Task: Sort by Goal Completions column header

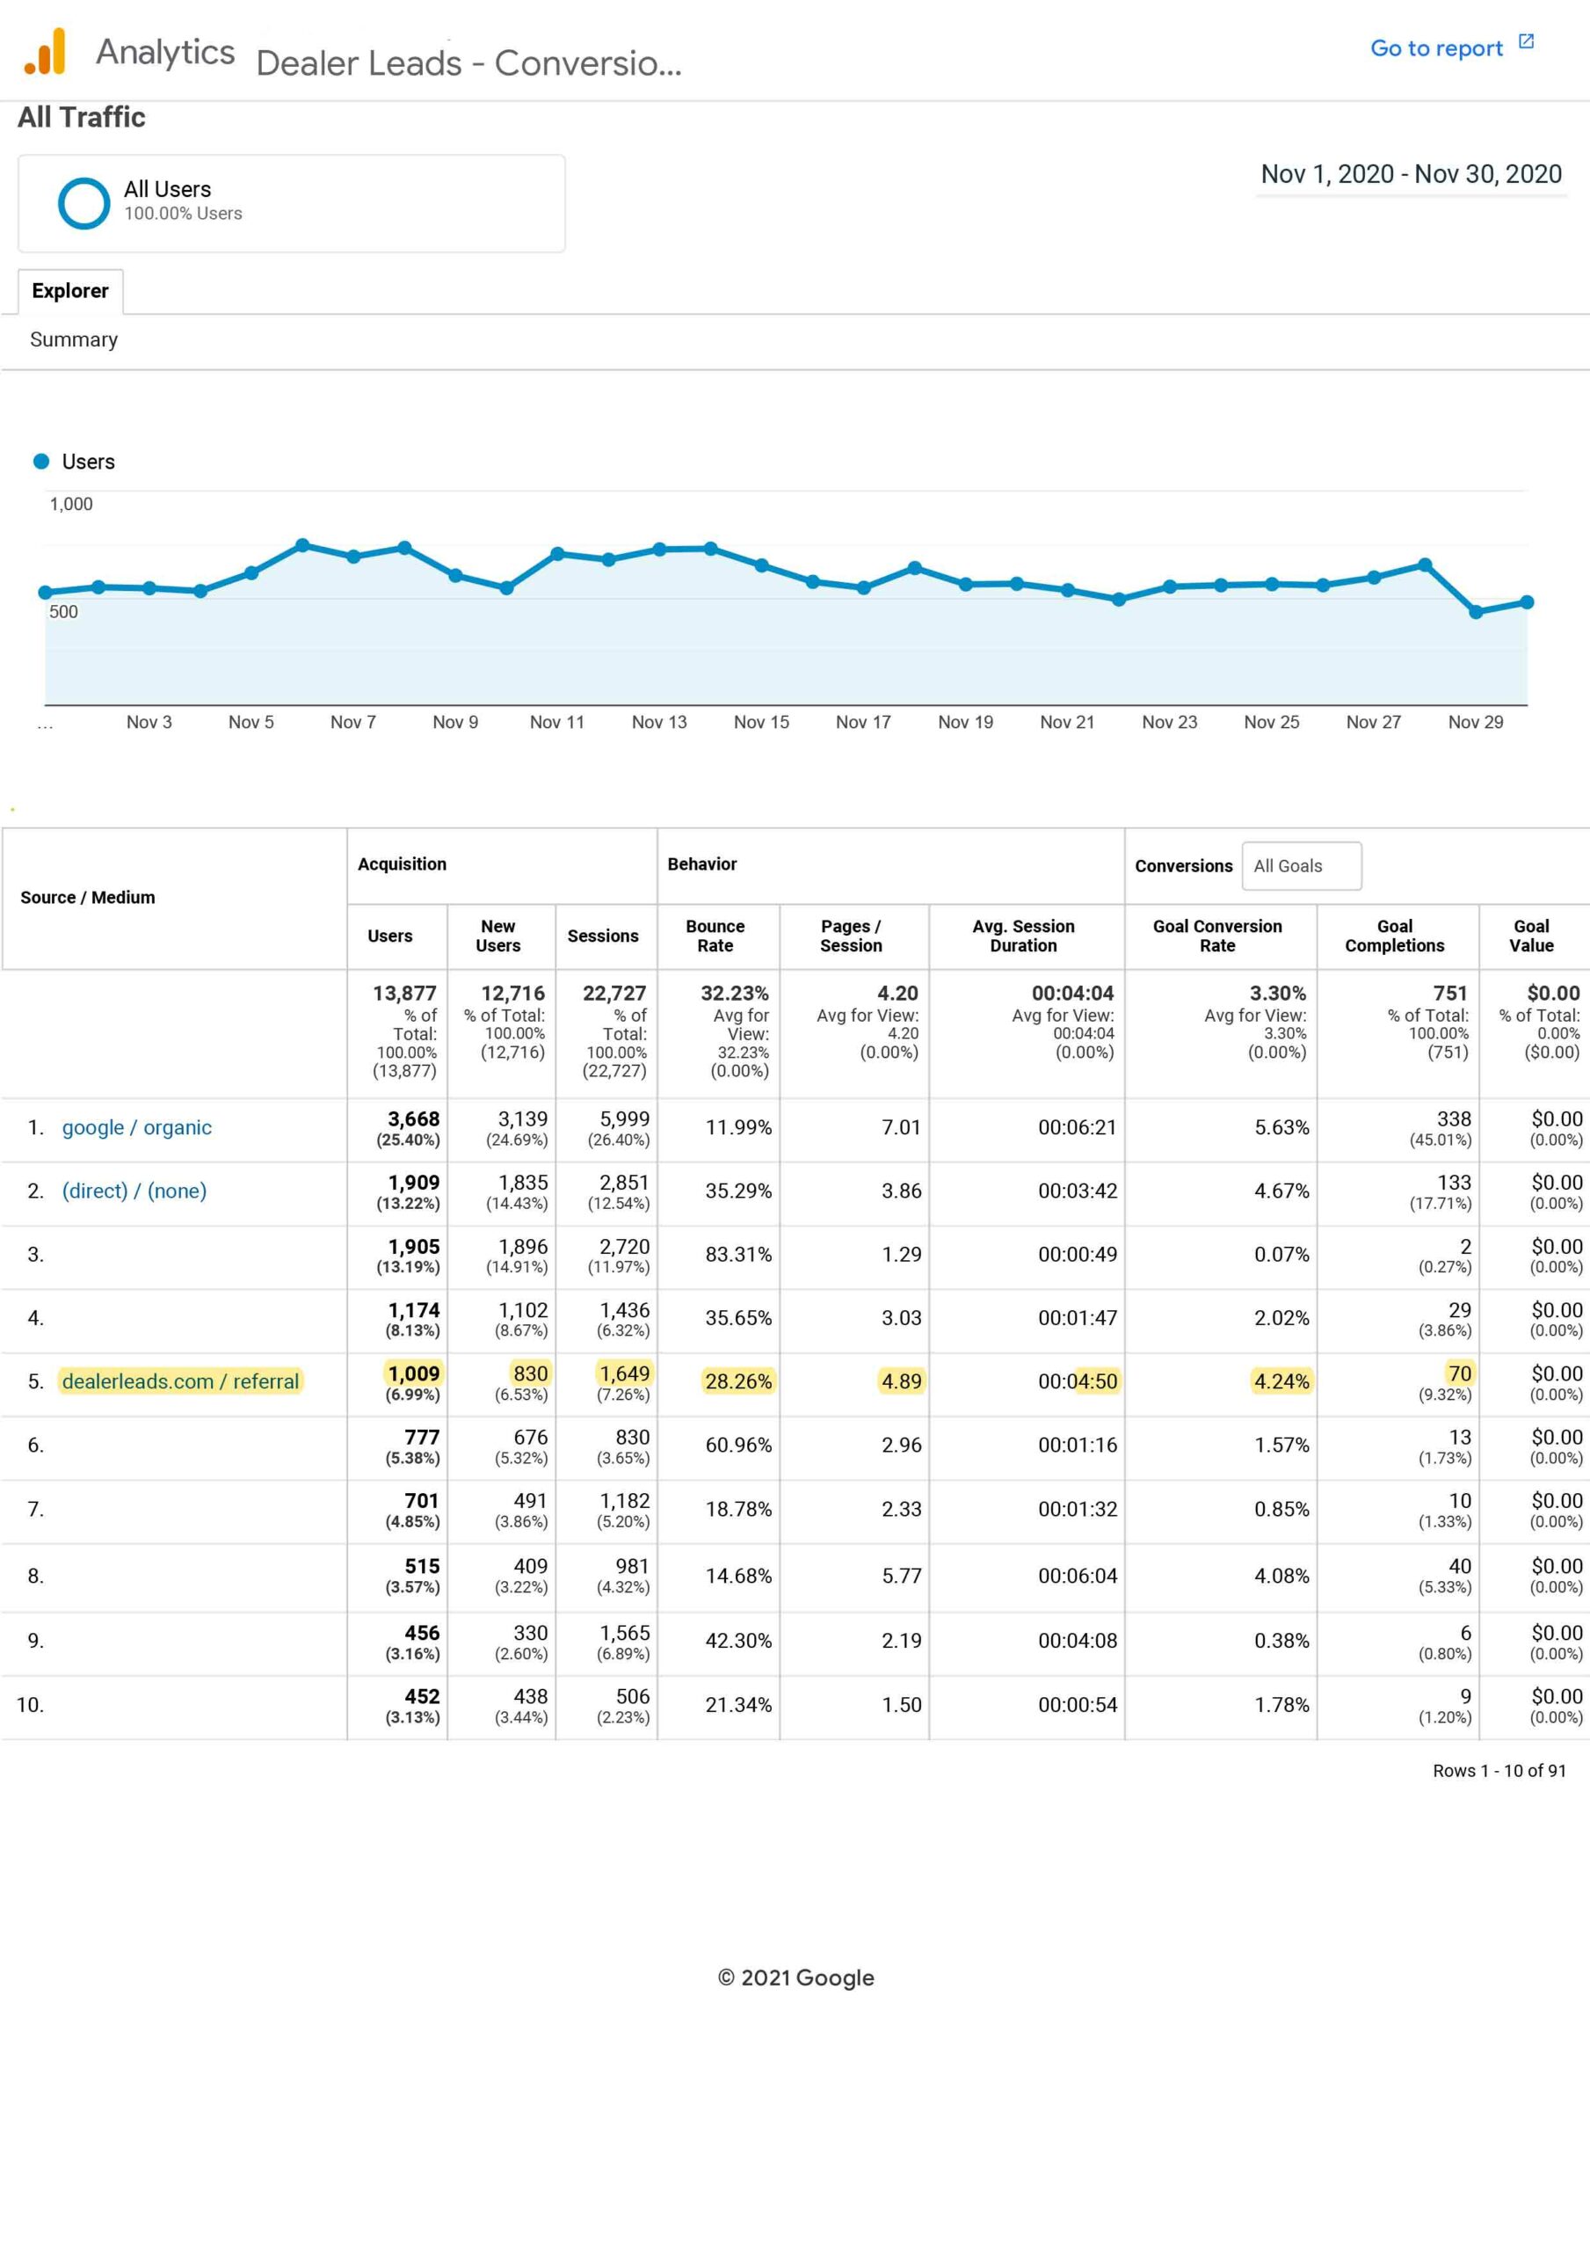Action: (x=1394, y=936)
